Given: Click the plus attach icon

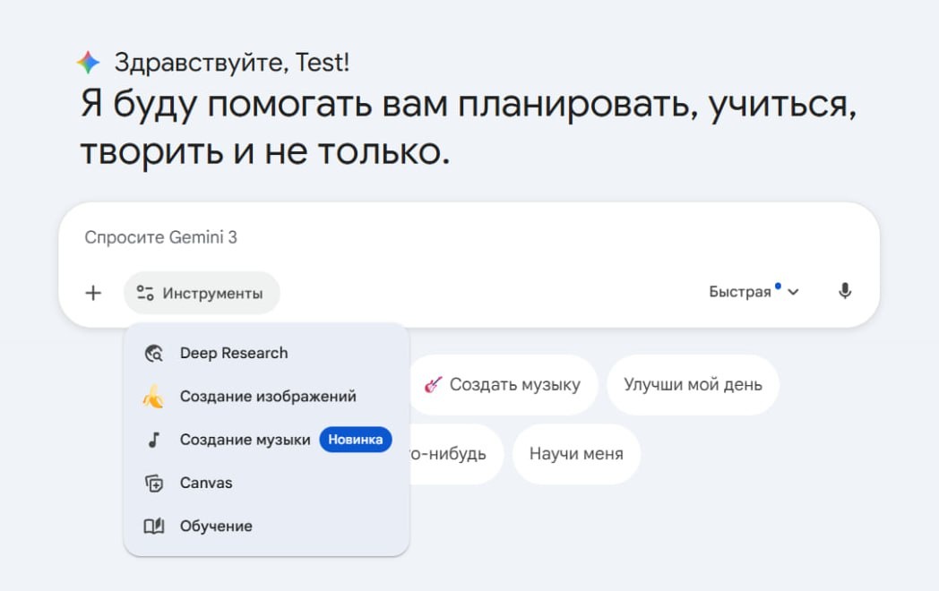Looking at the screenshot, I should (x=93, y=293).
